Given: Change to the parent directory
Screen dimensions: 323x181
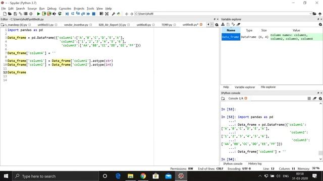Looking at the screenshot, I should pos(319,14).
